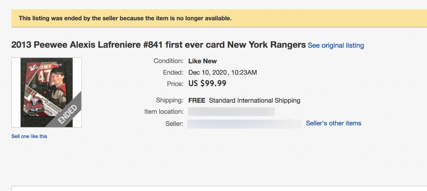Image resolution: width=427 pixels, height=191 pixels.
Task: Click the Seller label
Action: (174, 124)
